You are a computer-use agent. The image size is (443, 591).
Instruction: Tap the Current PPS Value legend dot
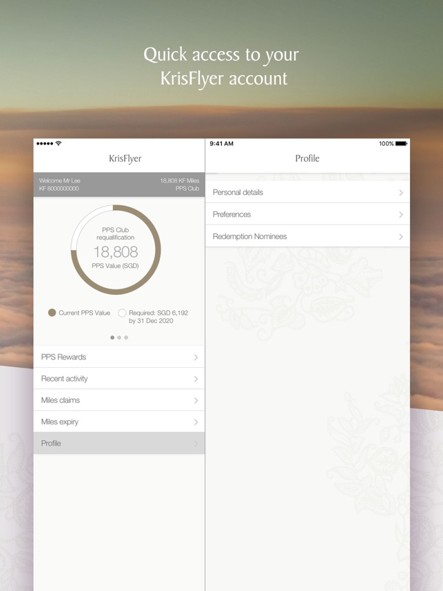(x=52, y=313)
